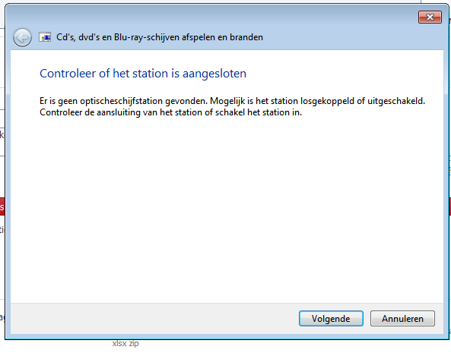This screenshot has width=451, height=356.
Task: Cancel the wizard using Annuleren
Action: [402, 318]
